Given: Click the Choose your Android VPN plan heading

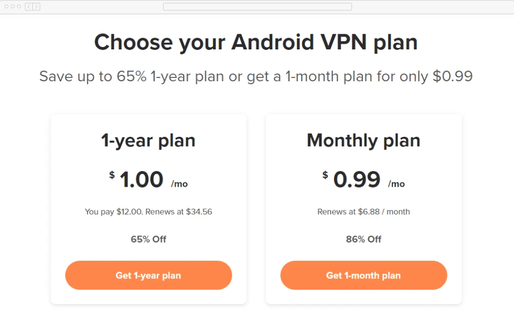Looking at the screenshot, I should tap(256, 42).
